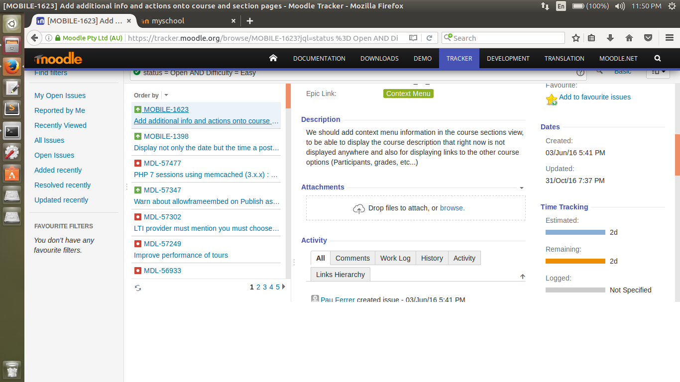Save page to Pocket
The image size is (680, 382).
pyautogui.click(x=648, y=38)
